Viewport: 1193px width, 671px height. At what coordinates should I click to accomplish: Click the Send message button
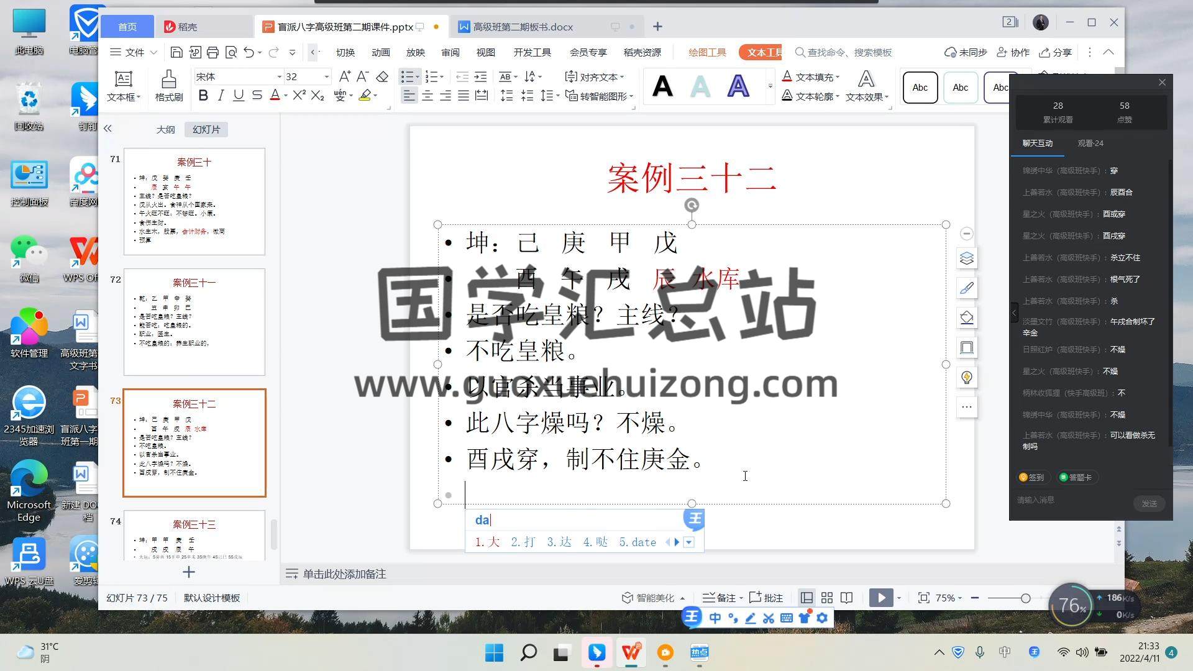pos(1149,503)
